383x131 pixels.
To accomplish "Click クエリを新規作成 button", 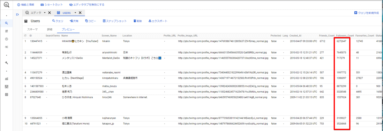I will tap(367, 13).
